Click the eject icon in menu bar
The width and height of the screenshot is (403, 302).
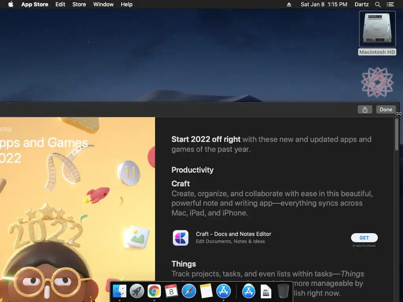pyautogui.click(x=289, y=4)
